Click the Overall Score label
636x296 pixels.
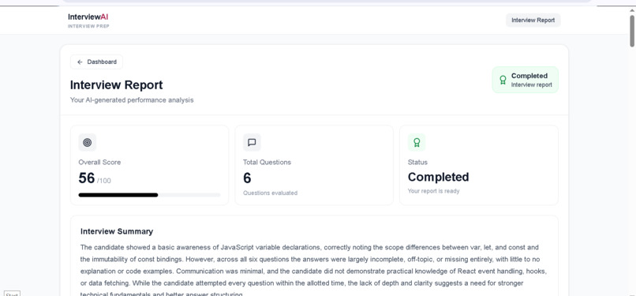coord(99,162)
